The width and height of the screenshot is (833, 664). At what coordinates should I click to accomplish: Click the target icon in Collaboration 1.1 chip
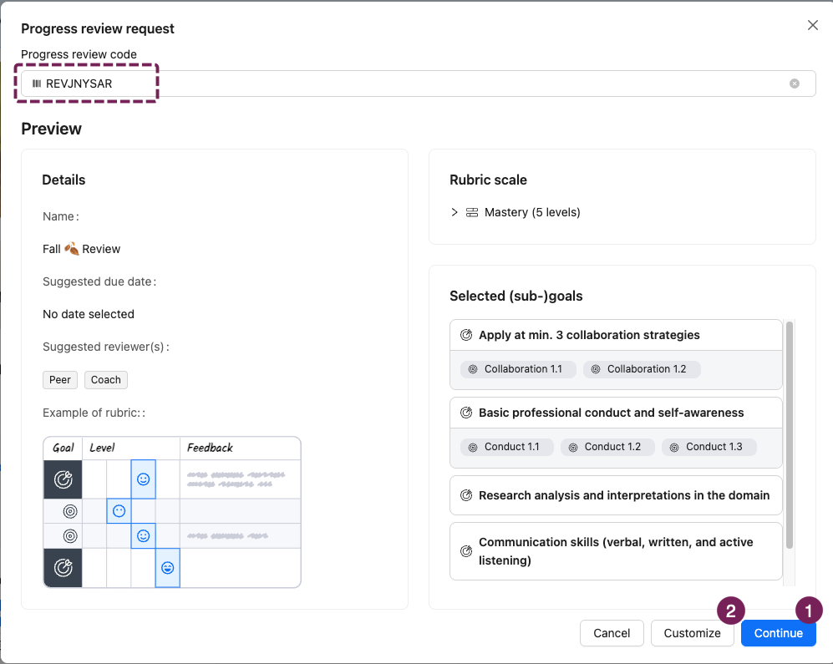pyautogui.click(x=473, y=369)
